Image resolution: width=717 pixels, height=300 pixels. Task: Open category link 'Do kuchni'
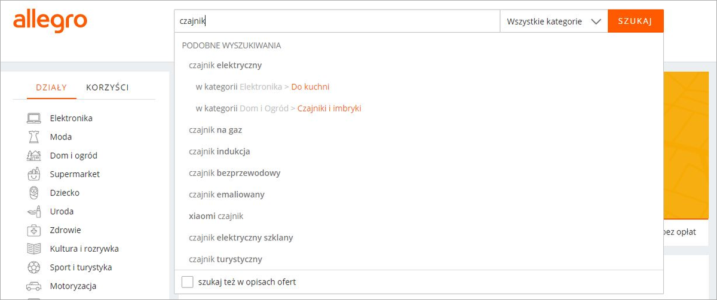[310, 86]
